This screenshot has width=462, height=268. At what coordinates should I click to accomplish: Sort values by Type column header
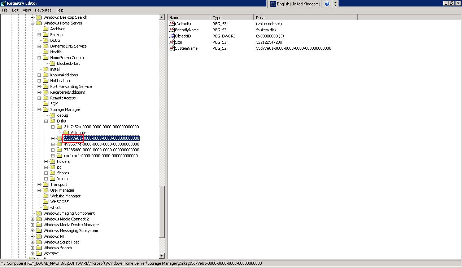[232, 17]
